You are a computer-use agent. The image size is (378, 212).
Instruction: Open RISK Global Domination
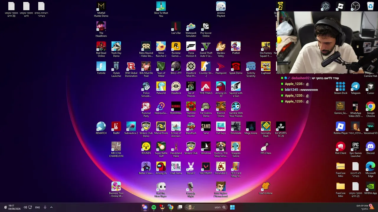pos(131,69)
